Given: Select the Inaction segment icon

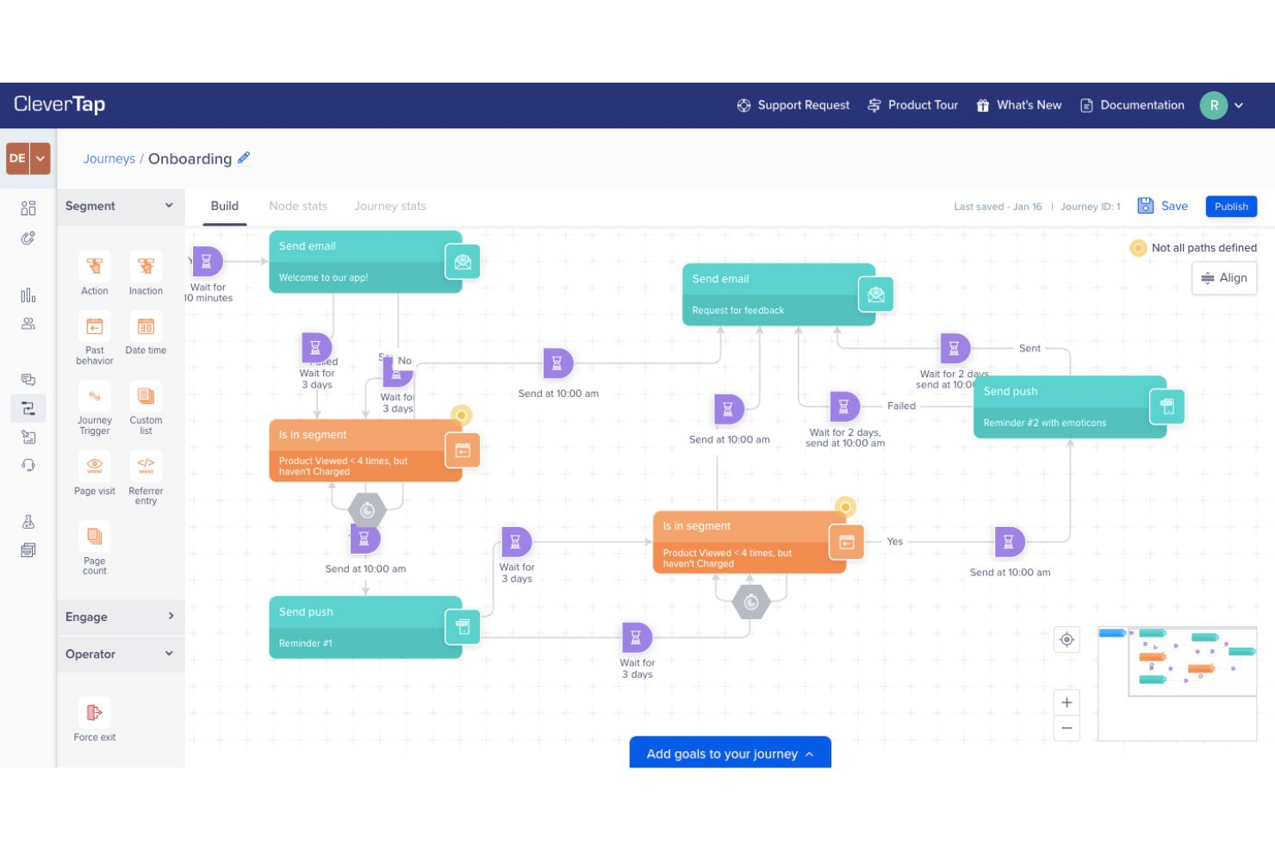Looking at the screenshot, I should [145, 266].
